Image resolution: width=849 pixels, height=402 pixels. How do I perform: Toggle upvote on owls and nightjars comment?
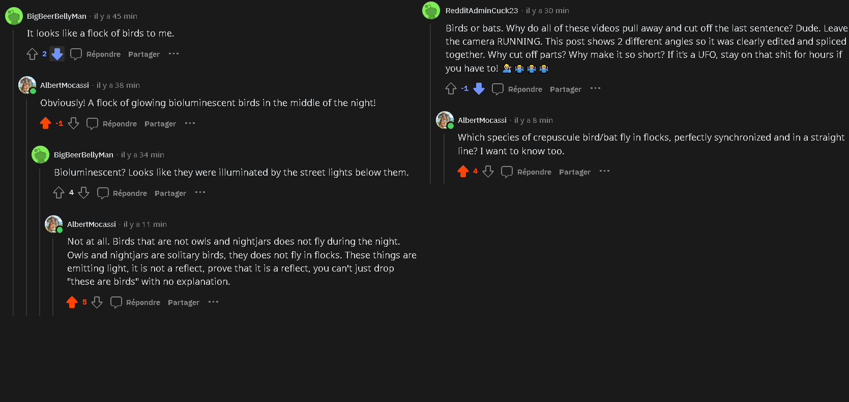pyautogui.click(x=72, y=303)
